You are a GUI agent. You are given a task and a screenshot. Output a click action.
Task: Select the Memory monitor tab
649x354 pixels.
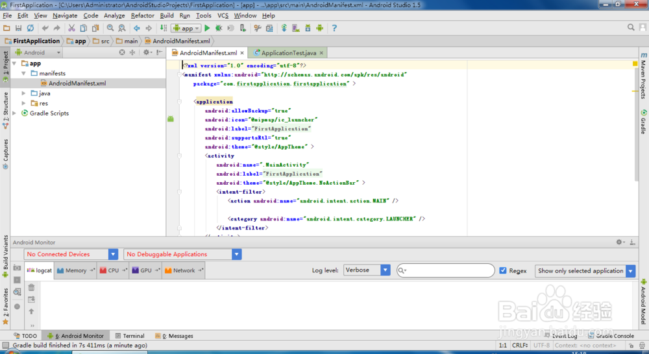point(76,270)
